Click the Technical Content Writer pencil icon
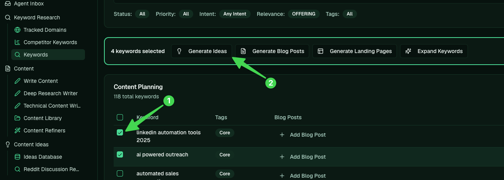 [x=17, y=106]
